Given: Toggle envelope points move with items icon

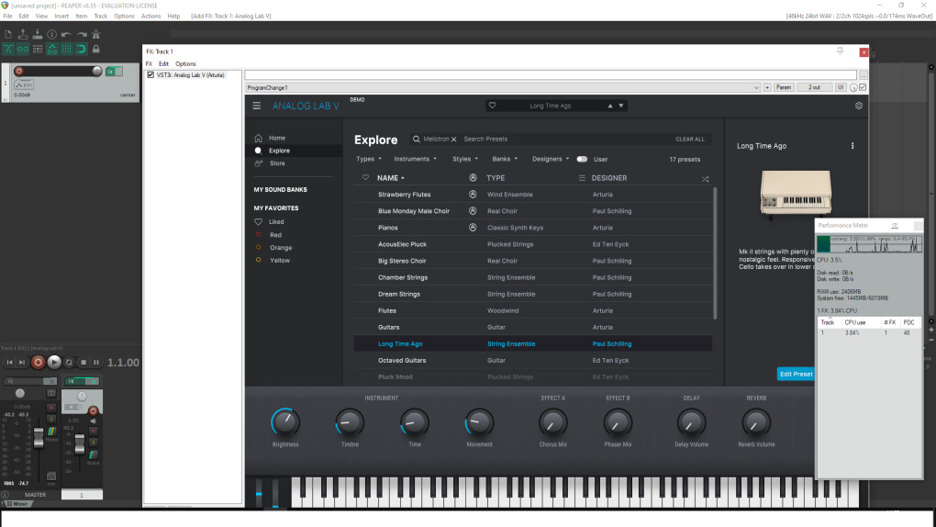Looking at the screenshot, I should point(52,49).
